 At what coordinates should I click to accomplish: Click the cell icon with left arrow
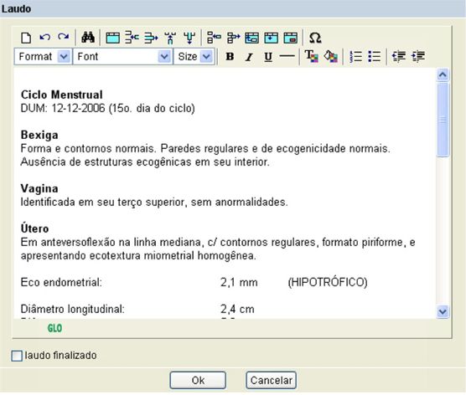click(x=214, y=38)
